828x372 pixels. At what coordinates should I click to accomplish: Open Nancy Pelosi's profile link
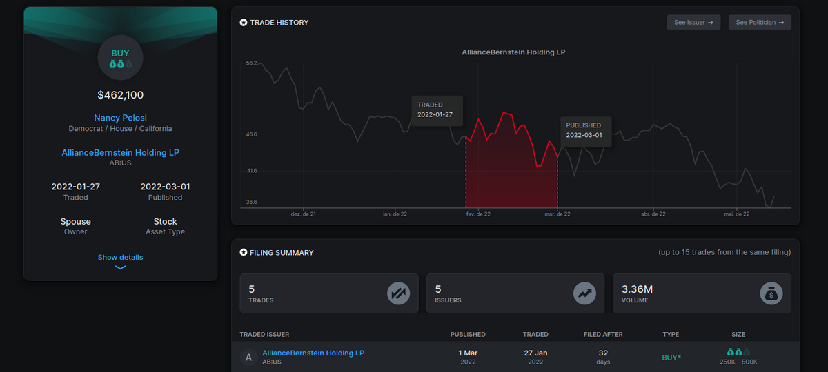tap(120, 118)
